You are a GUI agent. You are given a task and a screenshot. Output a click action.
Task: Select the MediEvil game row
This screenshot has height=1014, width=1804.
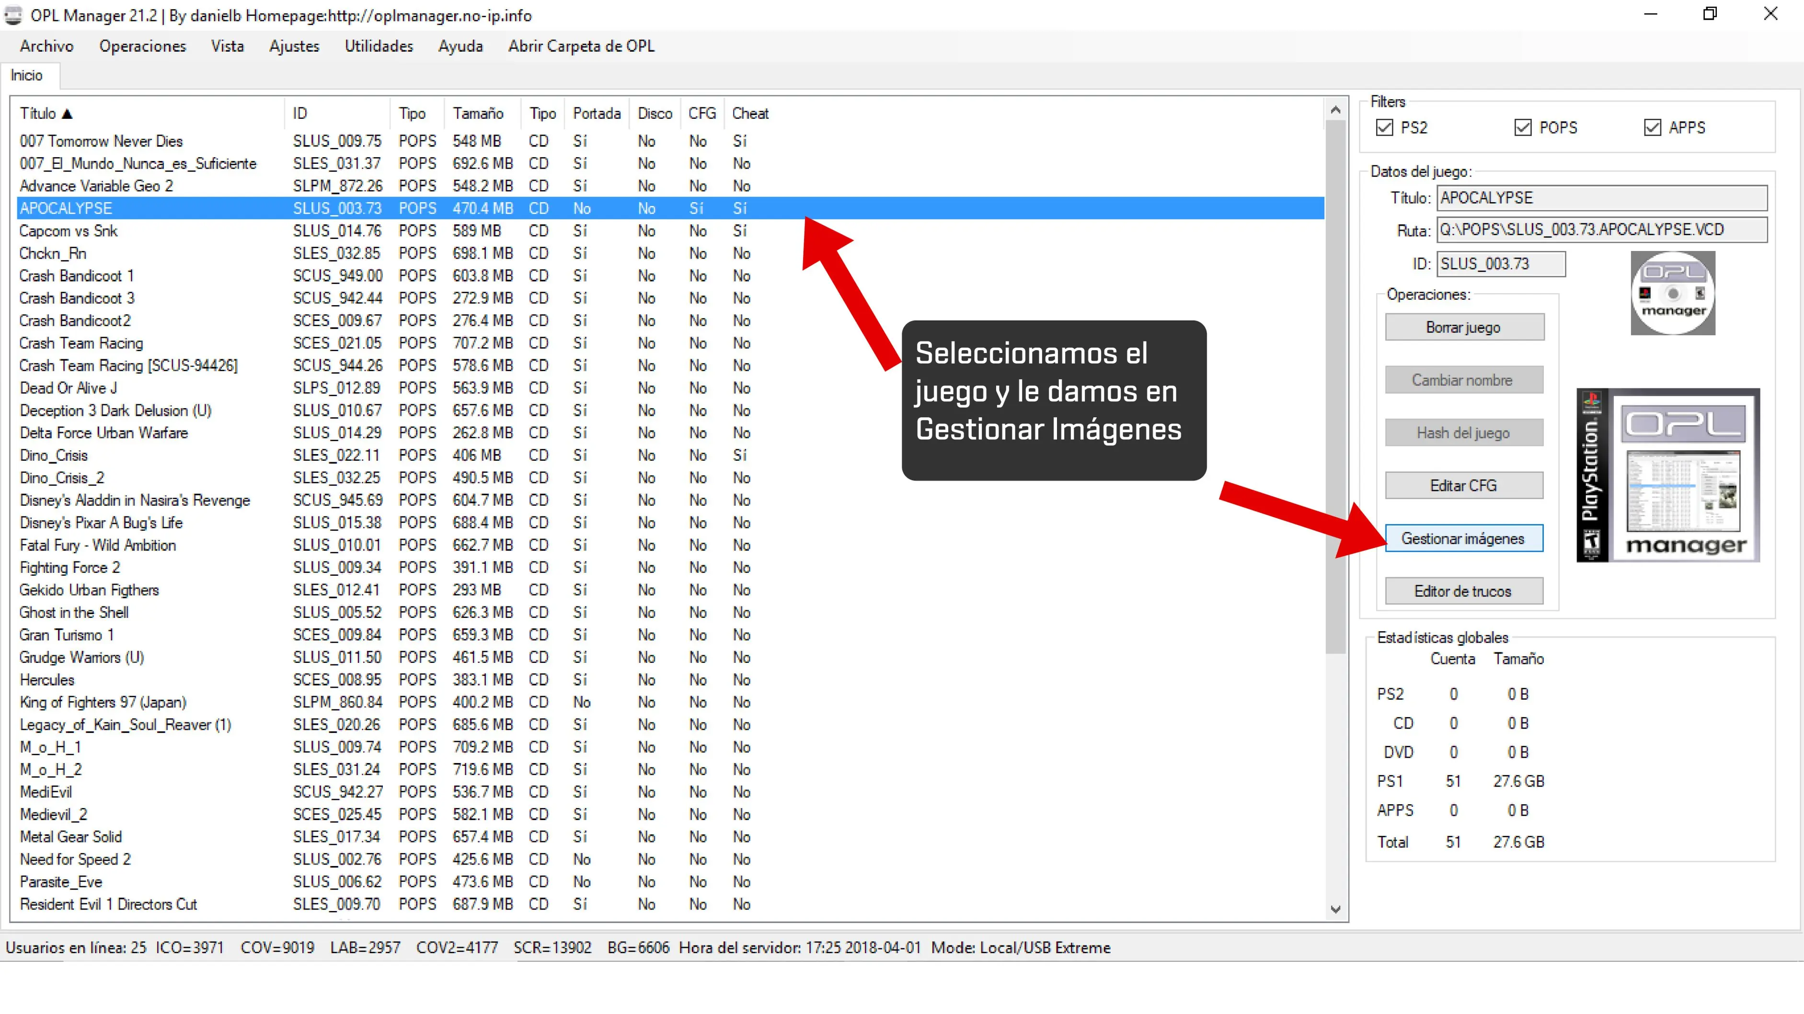(x=670, y=792)
